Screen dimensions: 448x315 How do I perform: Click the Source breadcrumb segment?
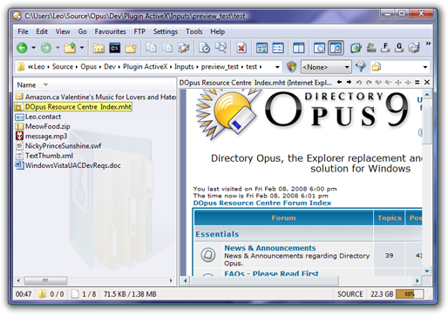(x=63, y=67)
